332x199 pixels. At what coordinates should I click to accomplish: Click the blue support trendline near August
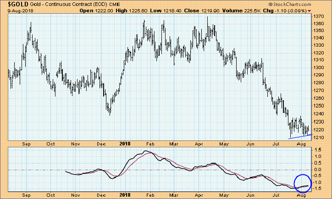[x=300, y=136]
